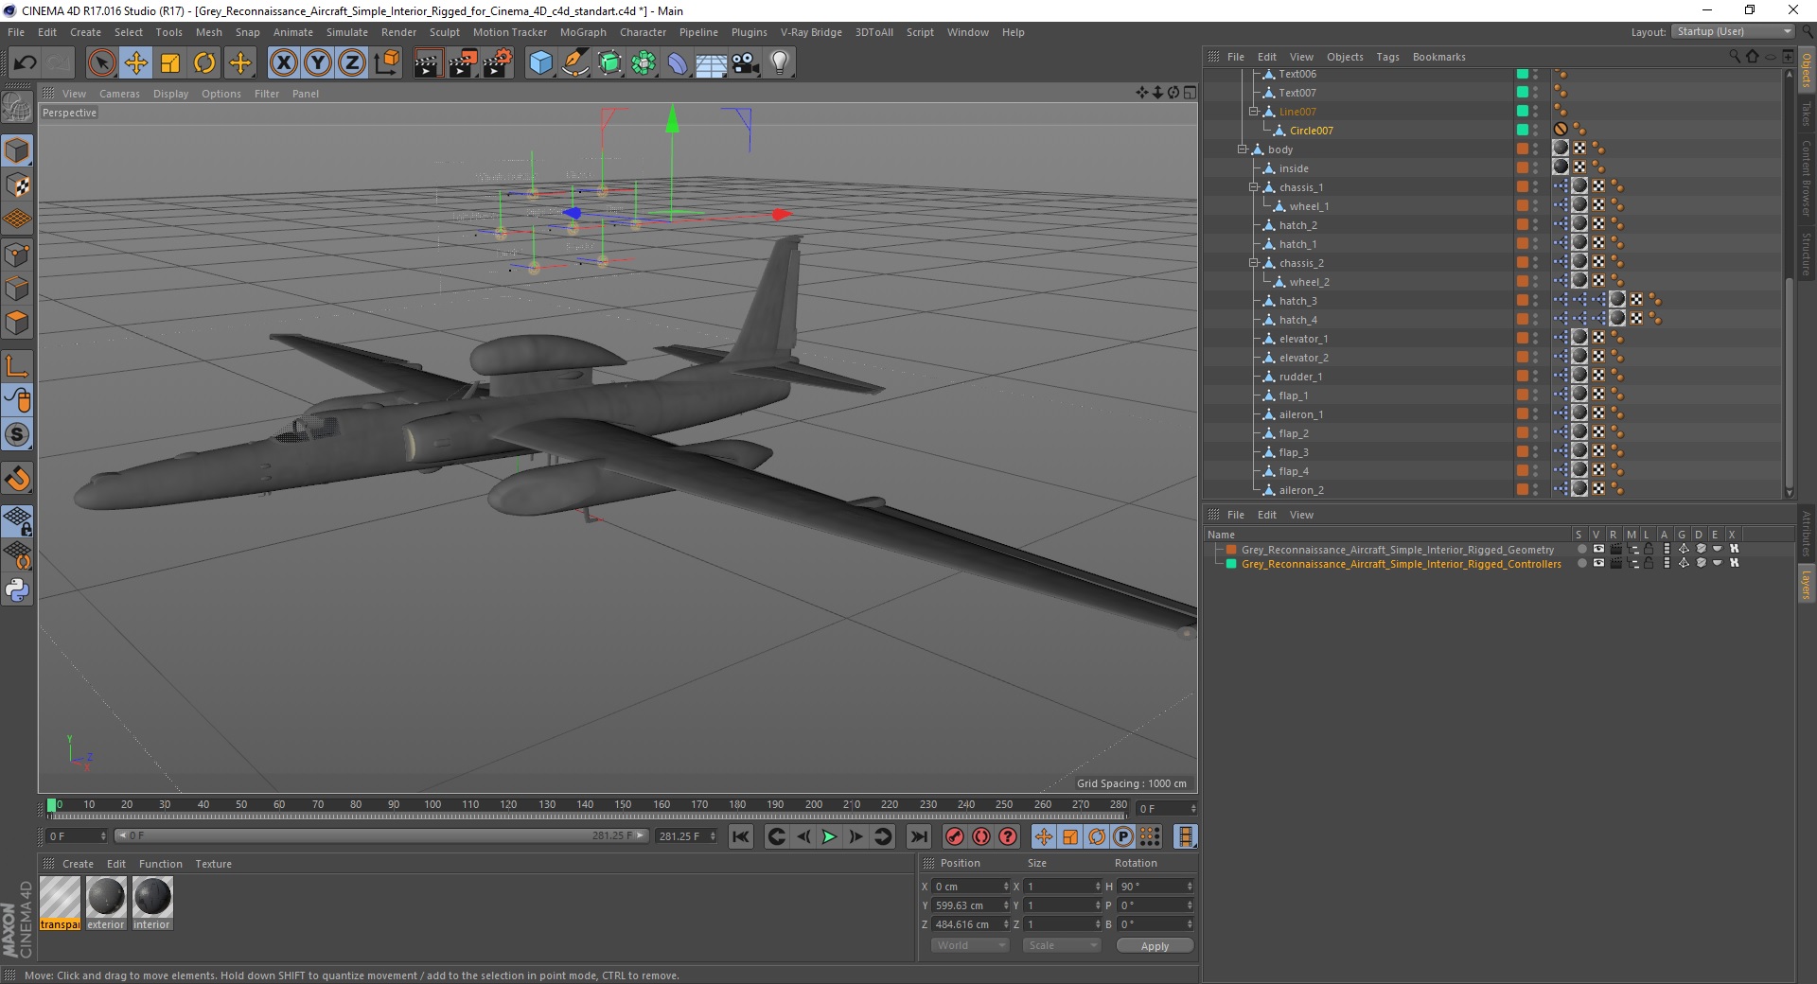This screenshot has height=984, width=1817.
Task: Select the hatch_3 object
Action: tap(1297, 301)
